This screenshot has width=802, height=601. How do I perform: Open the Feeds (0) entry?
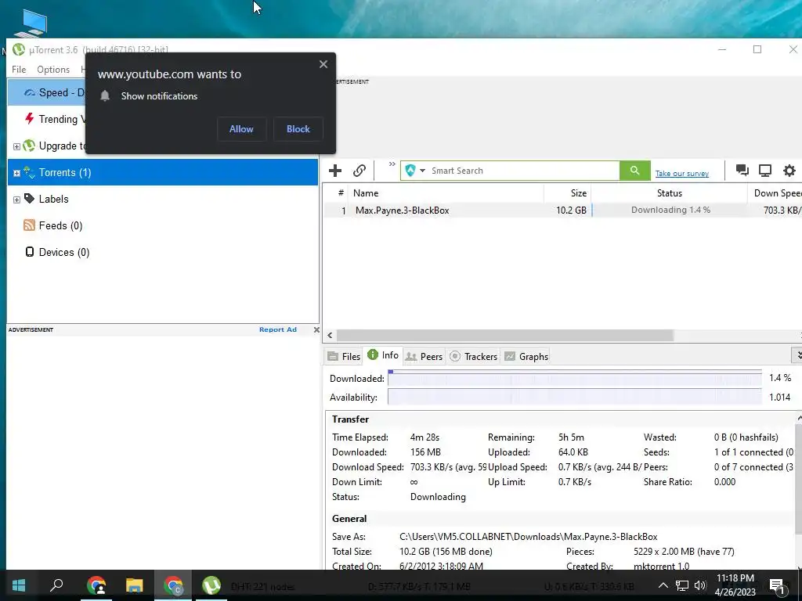coord(60,225)
